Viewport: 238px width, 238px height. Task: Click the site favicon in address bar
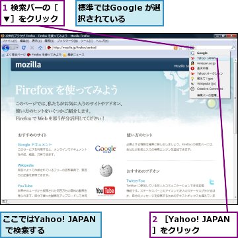pyautogui.click(x=50, y=48)
